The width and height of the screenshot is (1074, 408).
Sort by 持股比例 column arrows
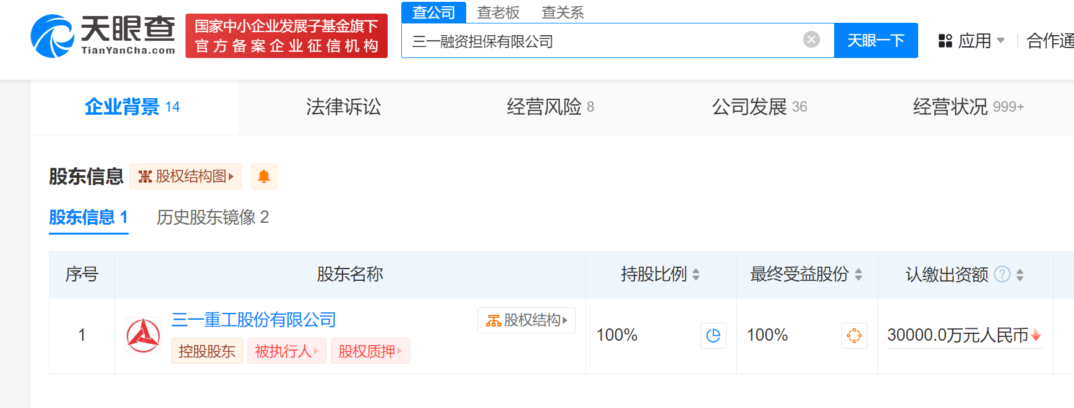pos(696,274)
